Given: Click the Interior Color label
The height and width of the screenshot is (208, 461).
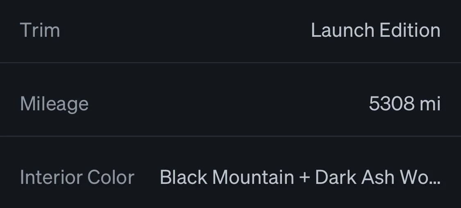Looking at the screenshot, I should point(77,177).
